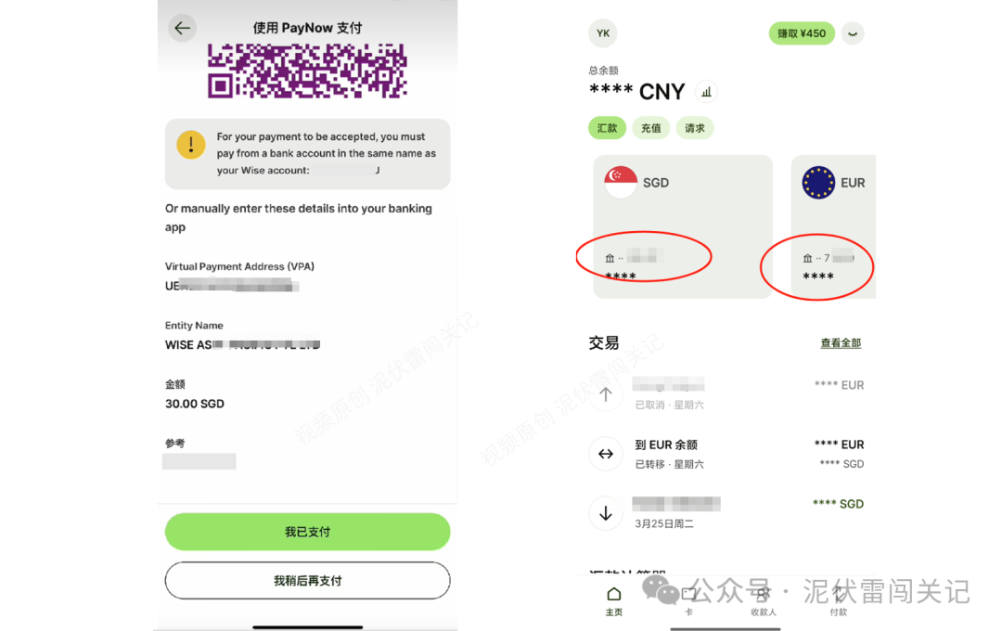Switch to 主页 home tab
Viewport: 1002px width, 631px height.
614,601
